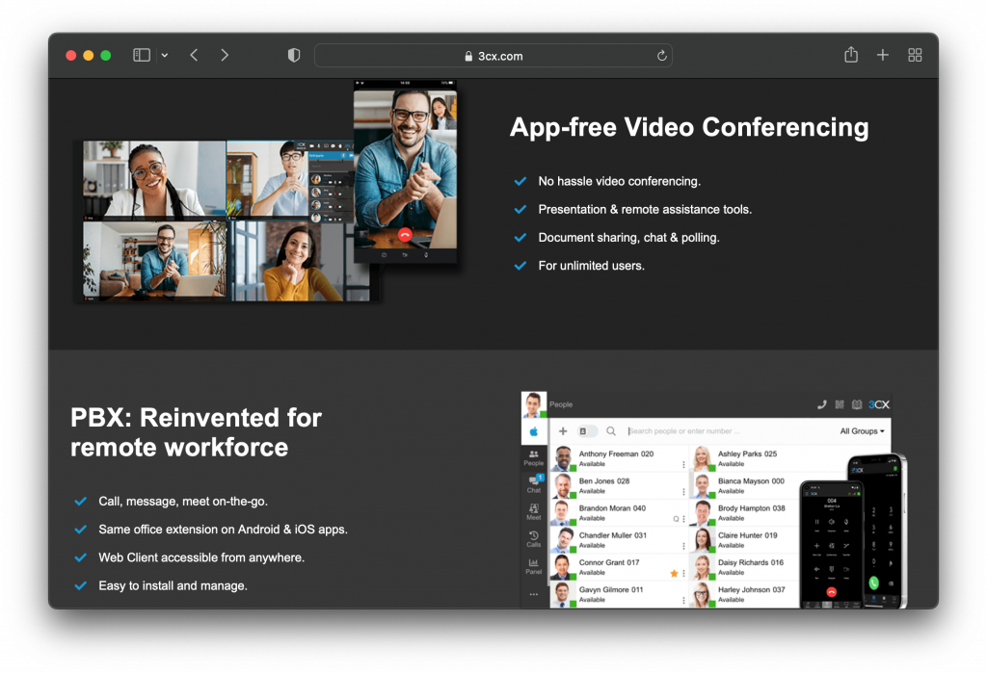Select contact Ben Jones 028
Viewport: 987px width, 673px height.
pos(620,485)
